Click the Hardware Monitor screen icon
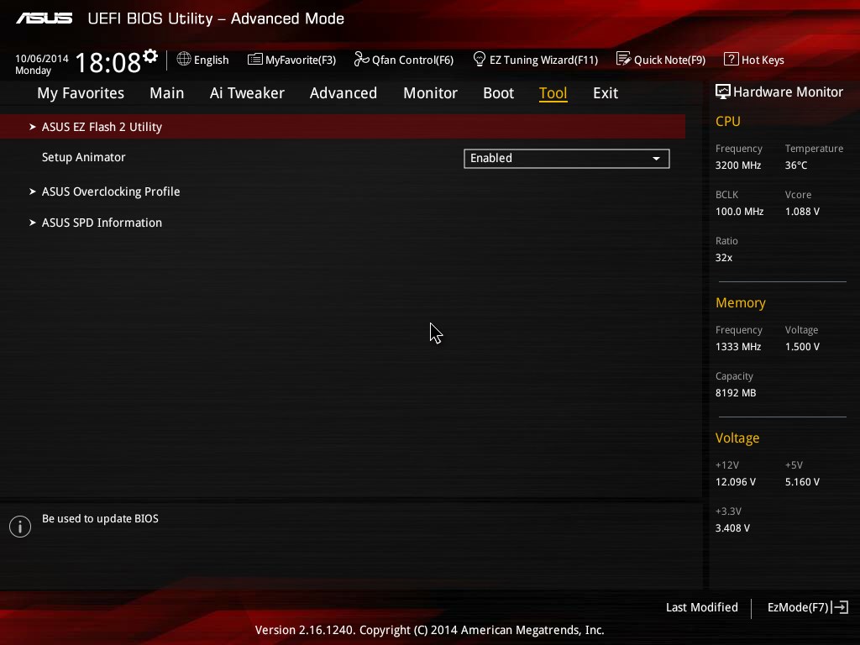This screenshot has width=860, height=645. tap(723, 92)
